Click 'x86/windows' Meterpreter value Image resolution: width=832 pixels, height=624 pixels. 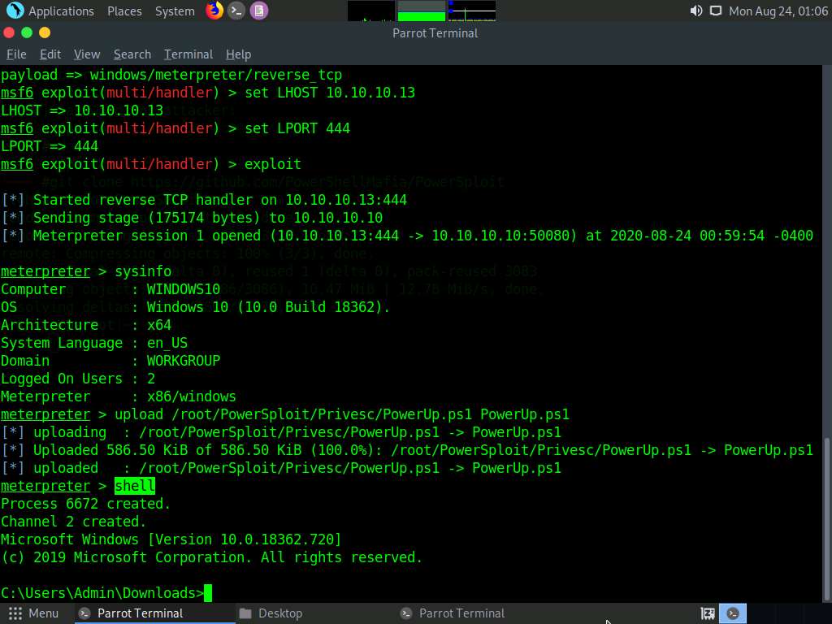coord(191,396)
